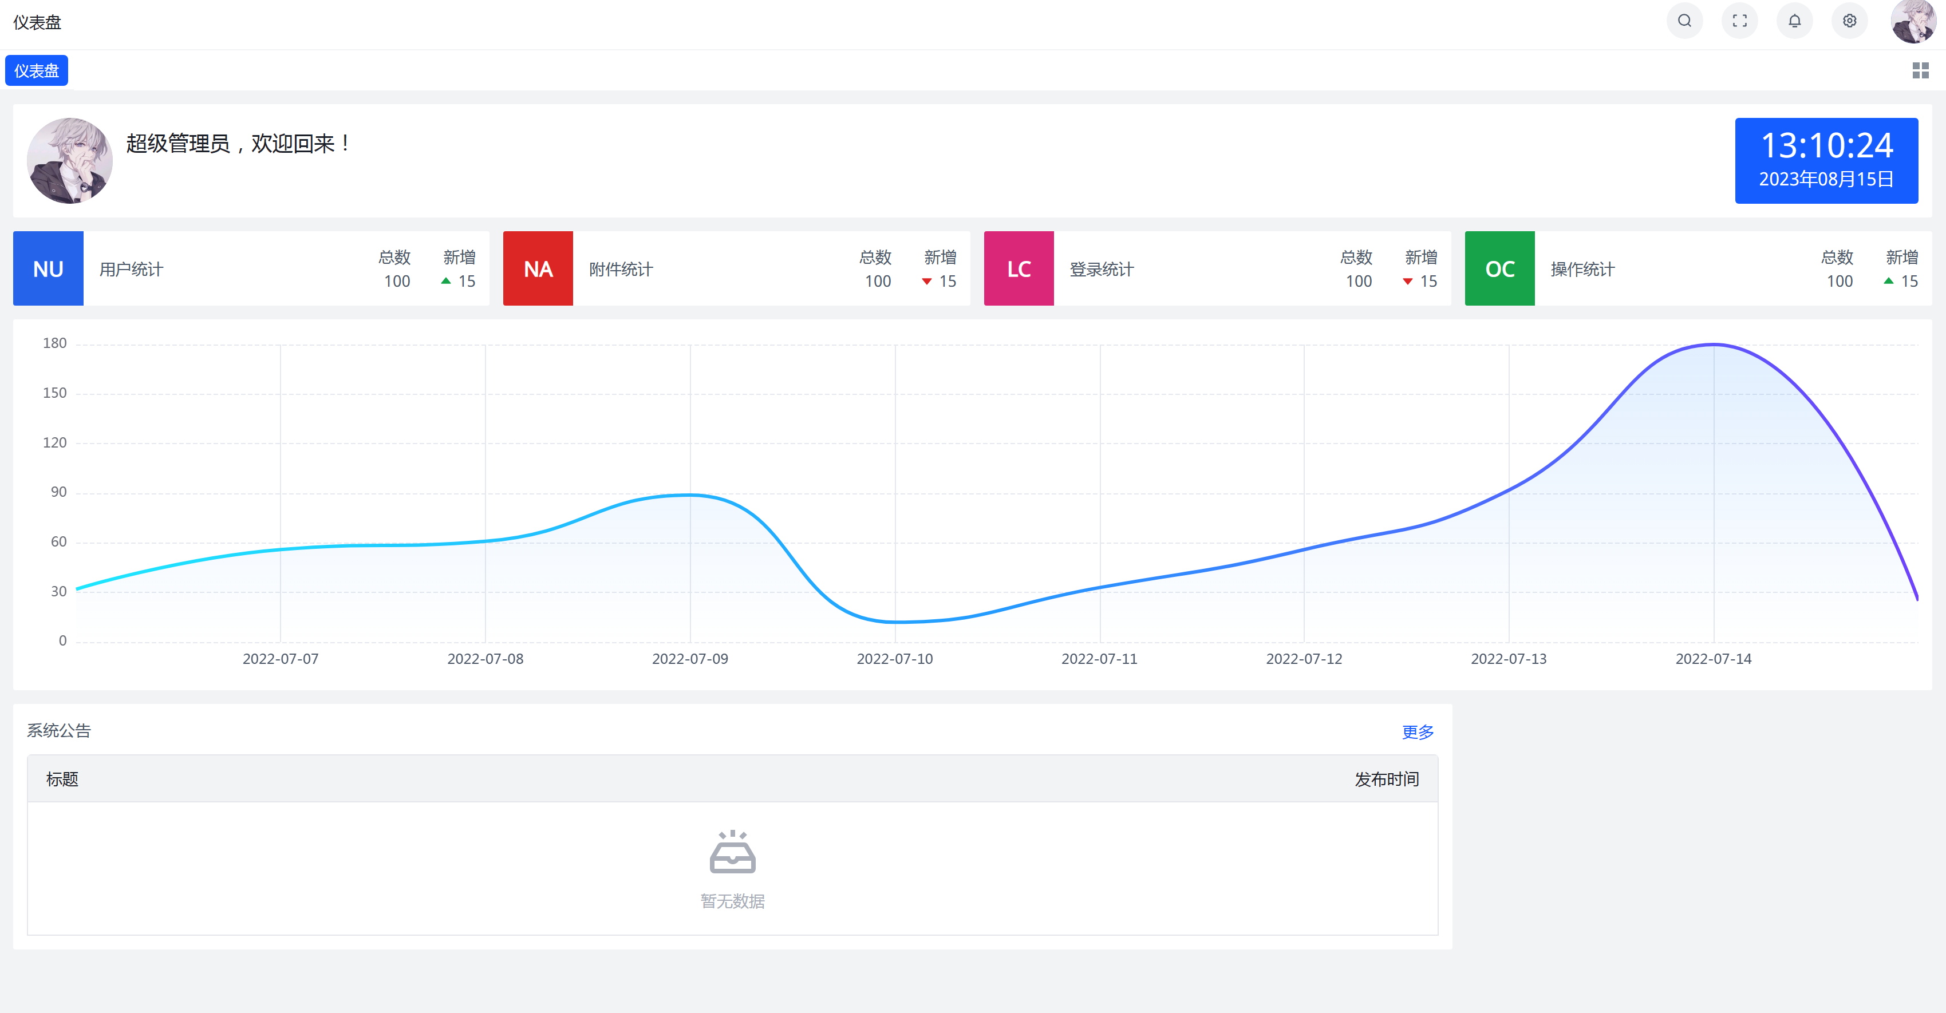Click the 用户统计 label
The width and height of the screenshot is (1946, 1013).
click(132, 270)
